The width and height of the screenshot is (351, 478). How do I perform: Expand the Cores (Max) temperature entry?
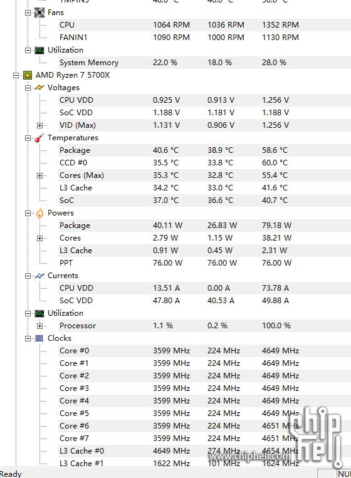click(x=39, y=175)
